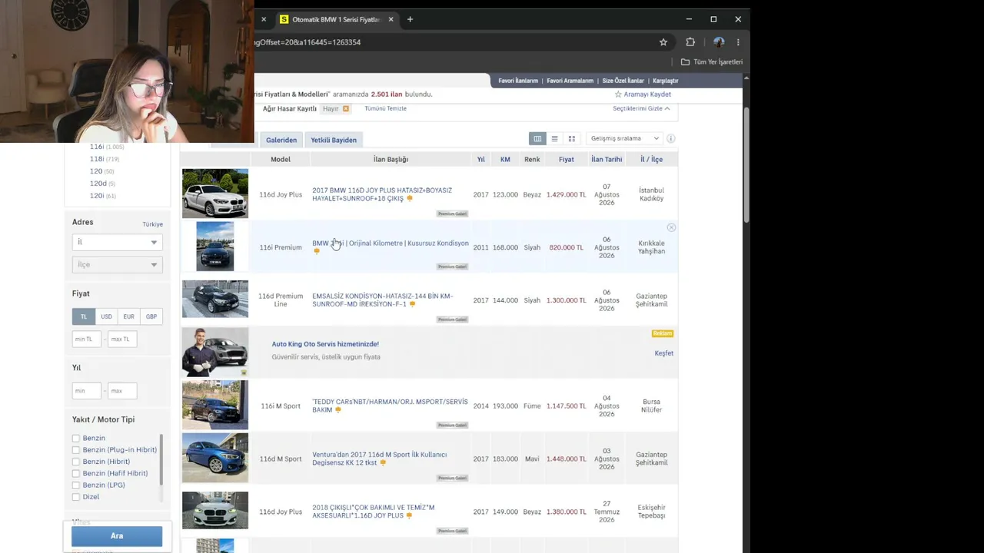Sort listings by the İl / İlçe column header

click(652, 160)
